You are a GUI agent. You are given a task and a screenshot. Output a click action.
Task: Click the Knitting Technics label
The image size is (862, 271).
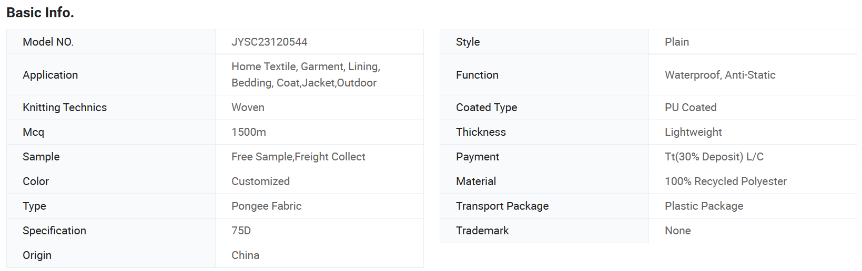65,107
